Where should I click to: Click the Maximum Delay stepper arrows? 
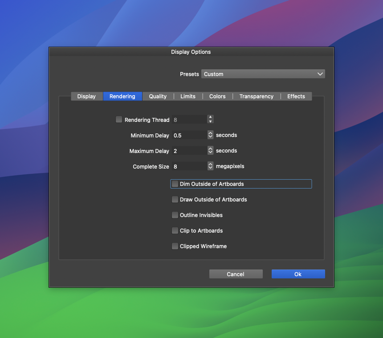tap(210, 151)
